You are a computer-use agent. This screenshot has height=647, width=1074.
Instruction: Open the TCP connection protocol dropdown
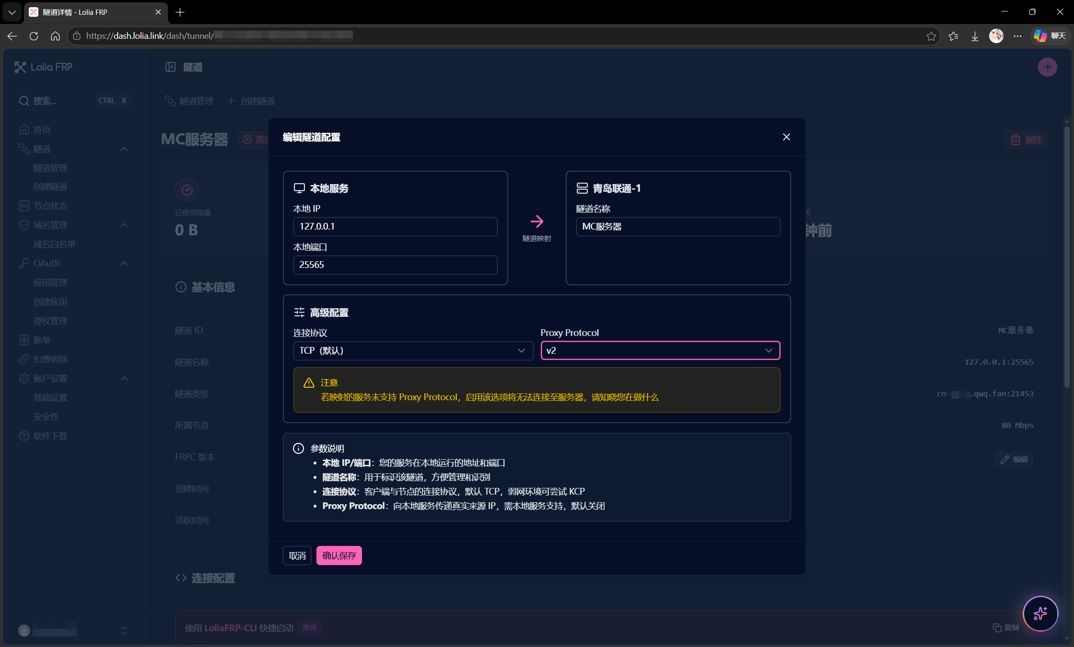pos(413,350)
